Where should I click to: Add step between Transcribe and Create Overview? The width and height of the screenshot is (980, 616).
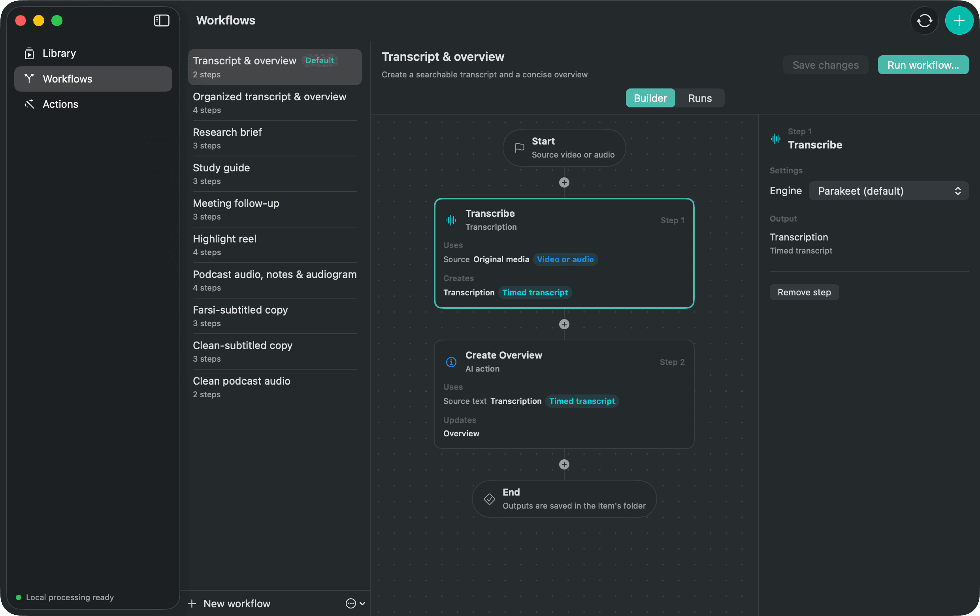coord(563,324)
